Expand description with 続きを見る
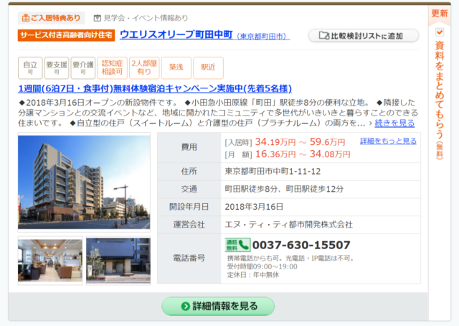Viewport: 459px width, 326px height. [394, 123]
